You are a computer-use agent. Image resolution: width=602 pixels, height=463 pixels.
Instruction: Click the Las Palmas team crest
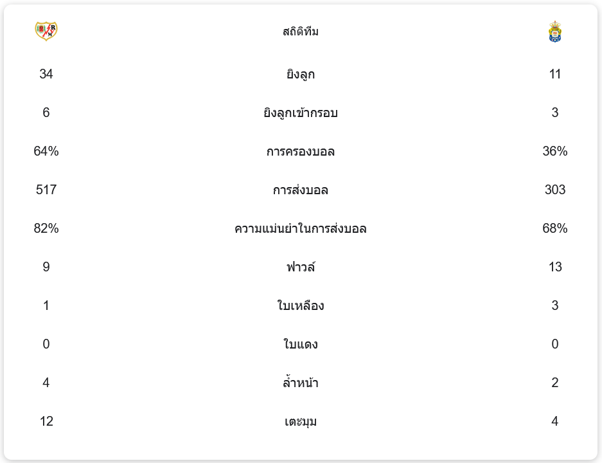tap(554, 32)
